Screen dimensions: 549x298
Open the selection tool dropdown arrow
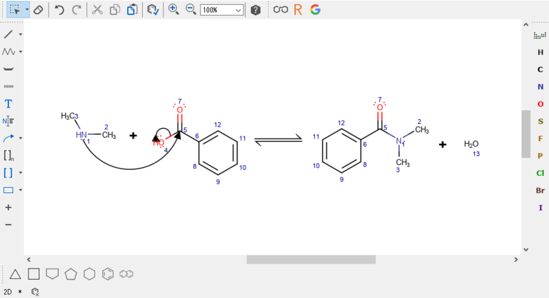(x=27, y=10)
